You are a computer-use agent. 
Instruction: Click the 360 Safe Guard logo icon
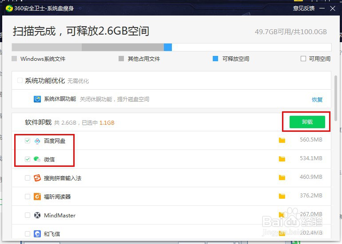pos(9,8)
